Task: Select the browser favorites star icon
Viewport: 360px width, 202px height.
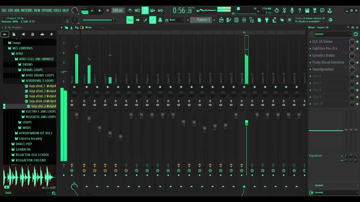Action: coord(51,34)
